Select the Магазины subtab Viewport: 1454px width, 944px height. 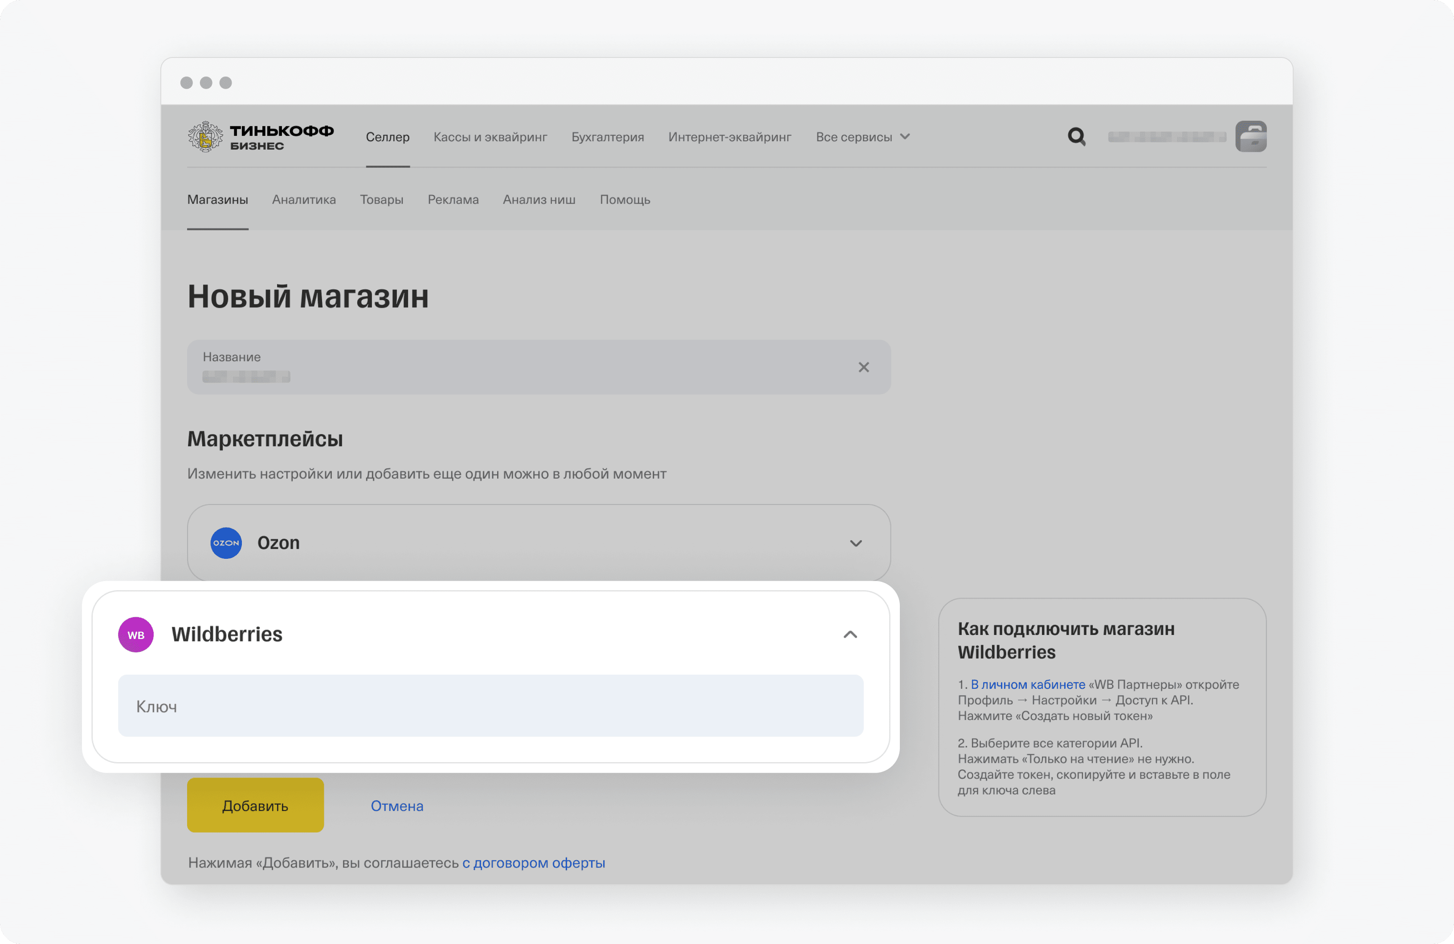click(217, 199)
